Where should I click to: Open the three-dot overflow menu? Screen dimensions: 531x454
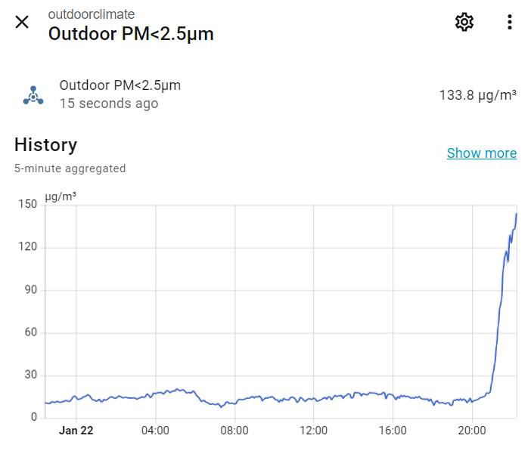click(510, 22)
